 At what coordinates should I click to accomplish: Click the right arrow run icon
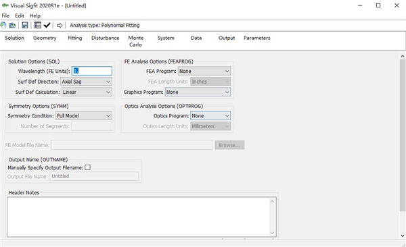coord(60,26)
